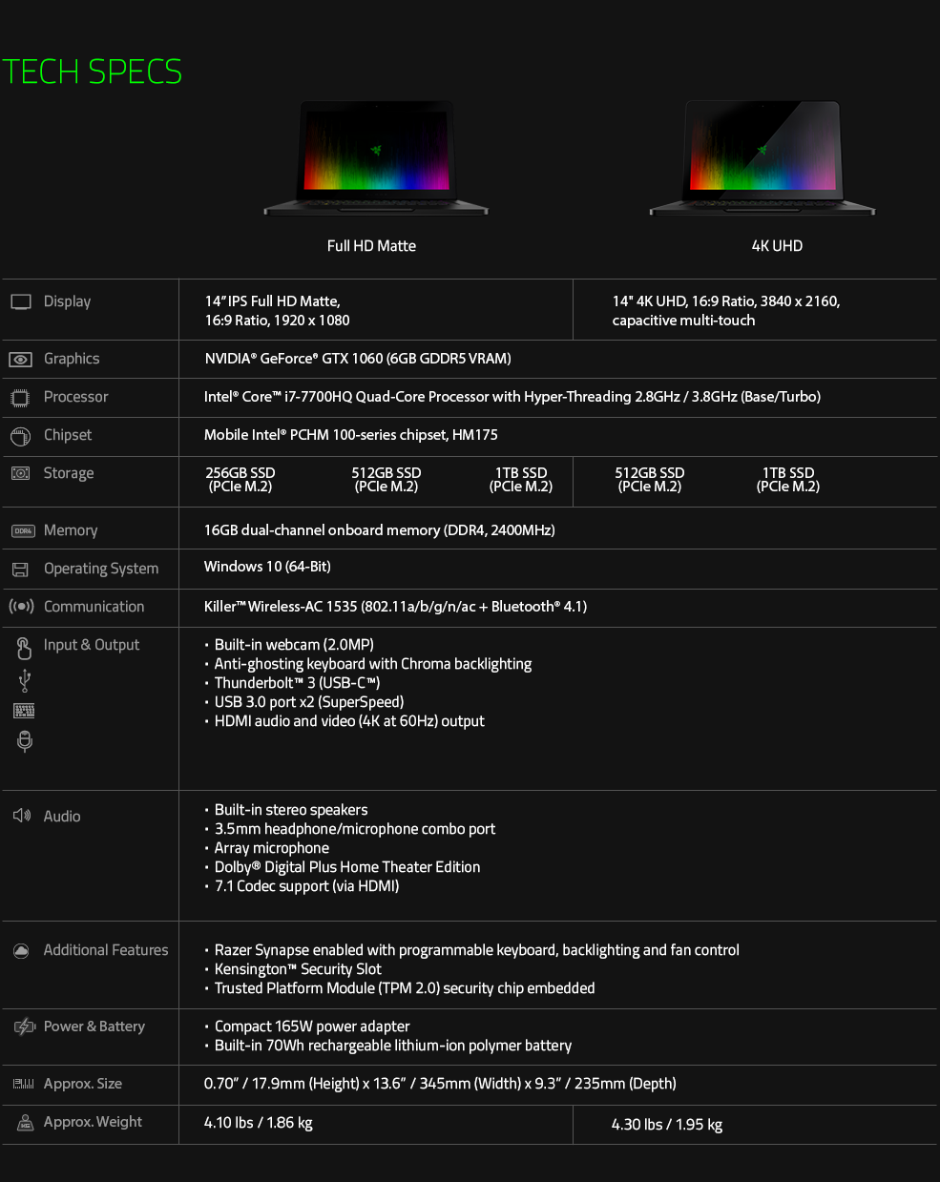Click 'Compact 165W power adapter' bullet
Viewport: 940px width, 1182px height.
312,1026
